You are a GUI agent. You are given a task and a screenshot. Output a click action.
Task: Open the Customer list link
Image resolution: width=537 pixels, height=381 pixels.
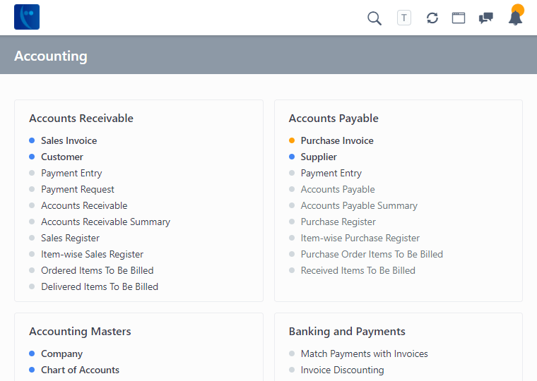[x=62, y=157]
